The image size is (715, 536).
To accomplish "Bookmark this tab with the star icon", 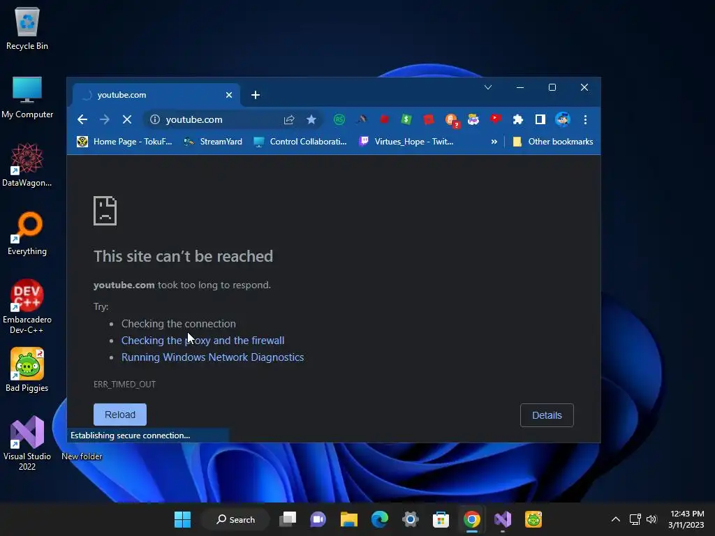I will click(x=311, y=119).
